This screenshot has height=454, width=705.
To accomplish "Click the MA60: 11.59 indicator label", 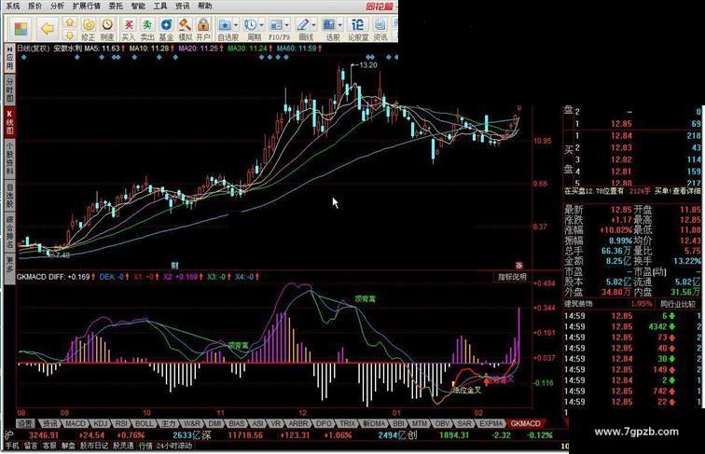I will click(297, 48).
